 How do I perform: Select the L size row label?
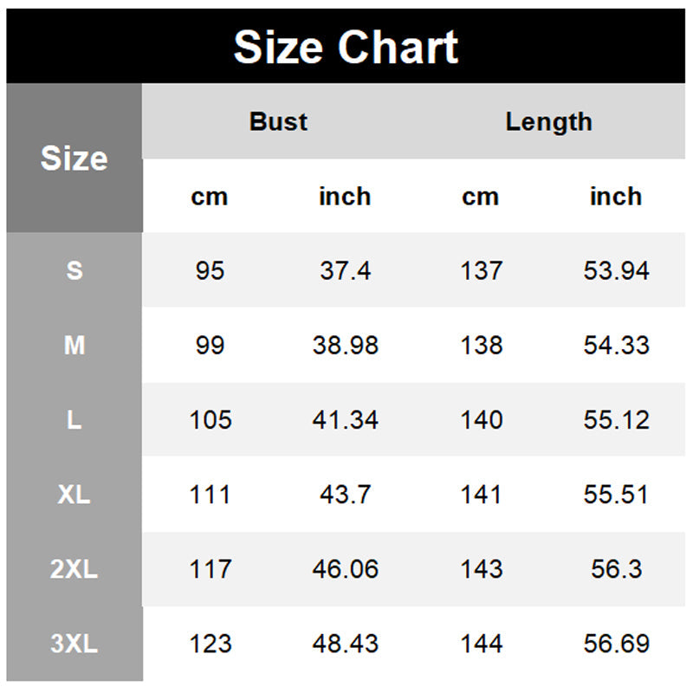pos(74,419)
